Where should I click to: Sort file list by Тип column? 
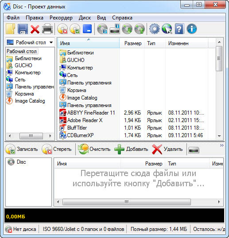tap(155, 43)
